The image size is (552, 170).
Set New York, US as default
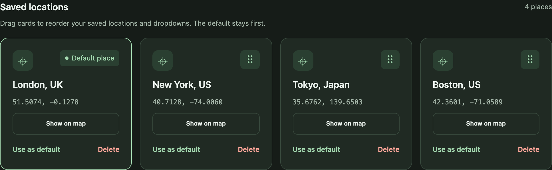pyautogui.click(x=176, y=149)
